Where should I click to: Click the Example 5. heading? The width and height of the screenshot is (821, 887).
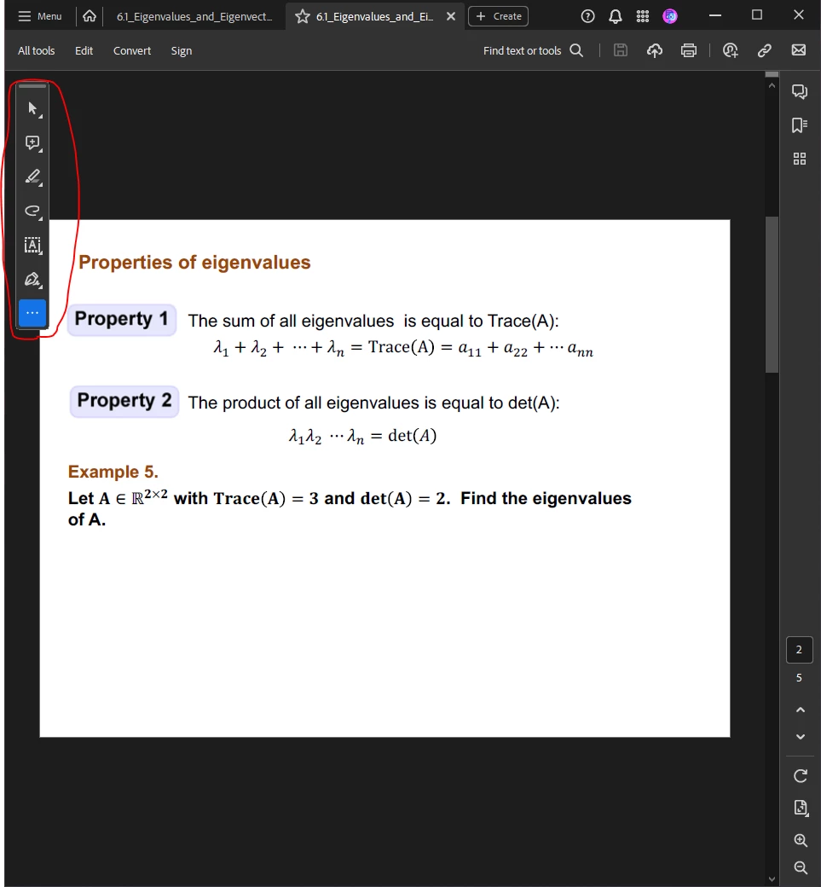[x=113, y=472]
